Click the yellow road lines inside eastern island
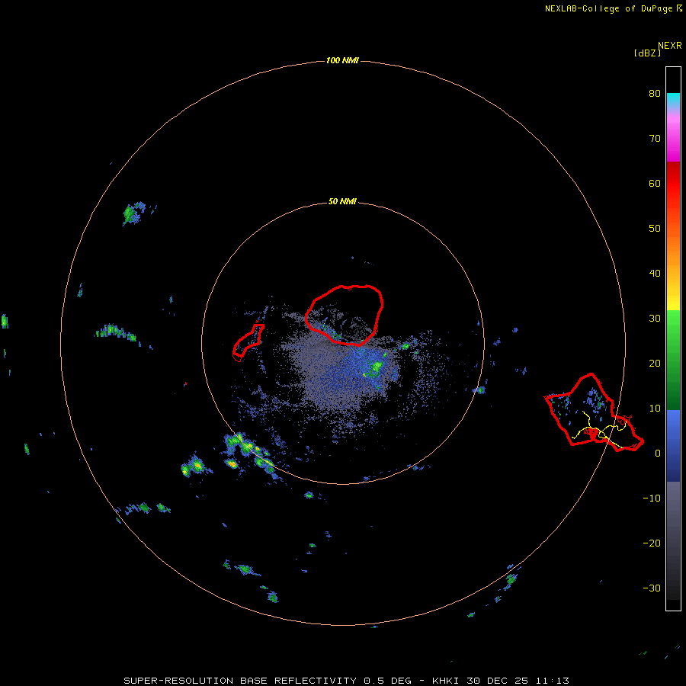This screenshot has height=686, width=686. point(601,430)
